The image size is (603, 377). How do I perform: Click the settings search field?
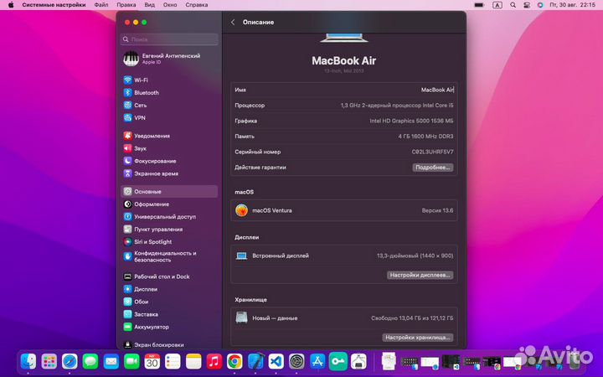click(169, 39)
